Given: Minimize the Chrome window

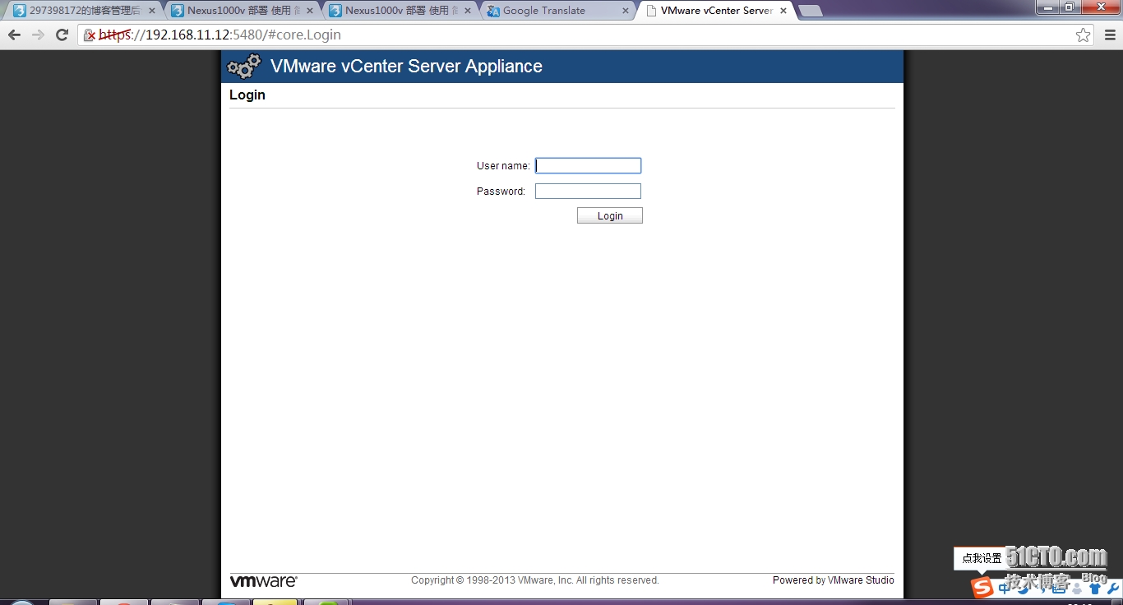Looking at the screenshot, I should pyautogui.click(x=1047, y=7).
